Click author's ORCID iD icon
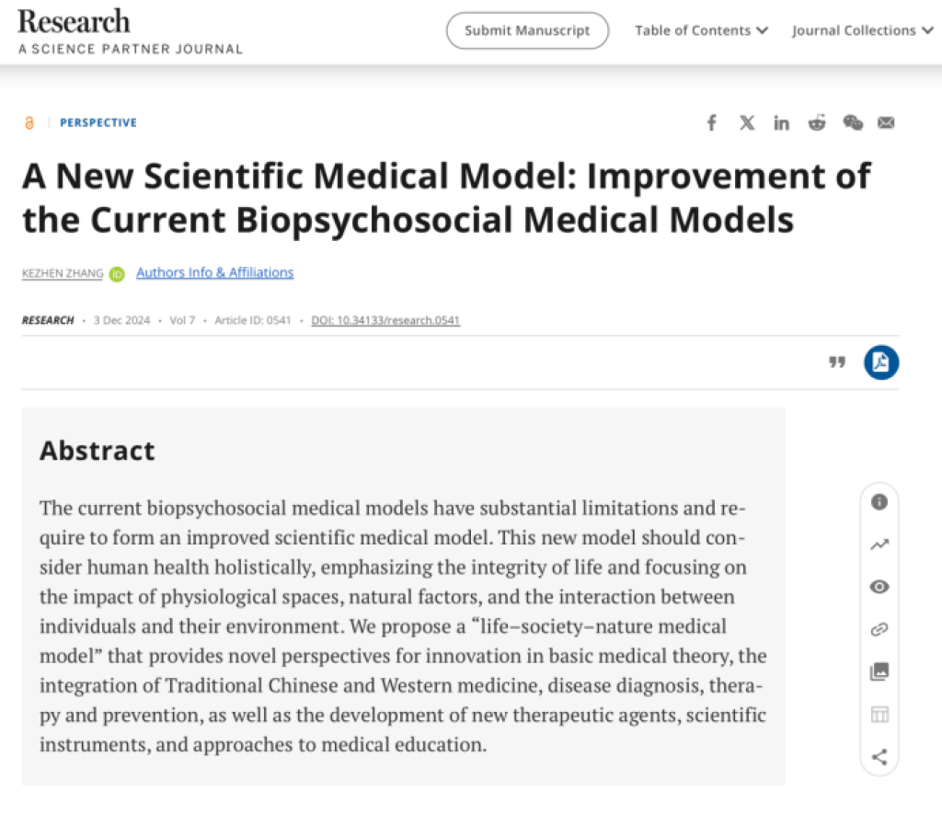Screen dimensions: 942x814 coord(117,274)
